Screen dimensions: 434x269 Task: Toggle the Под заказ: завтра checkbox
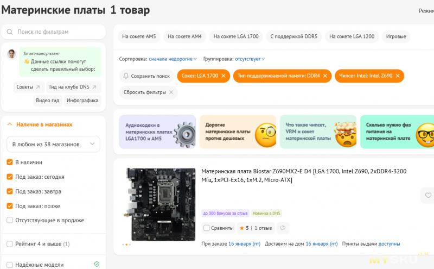(10, 191)
